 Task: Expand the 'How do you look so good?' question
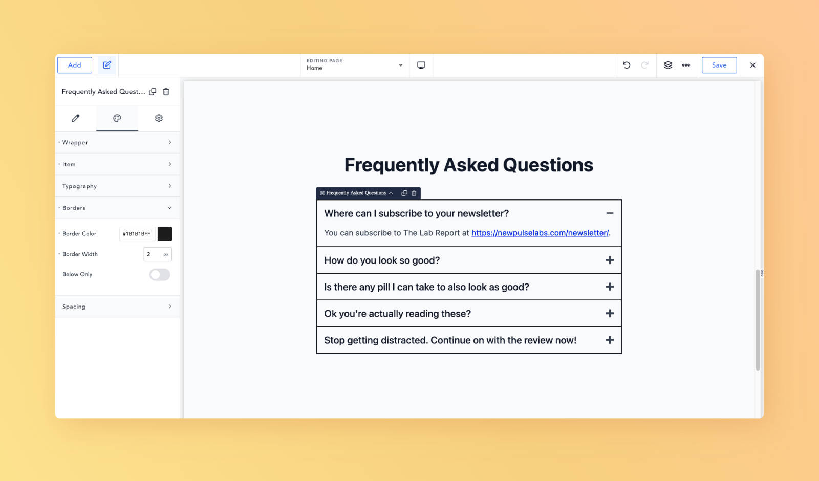[x=469, y=260]
